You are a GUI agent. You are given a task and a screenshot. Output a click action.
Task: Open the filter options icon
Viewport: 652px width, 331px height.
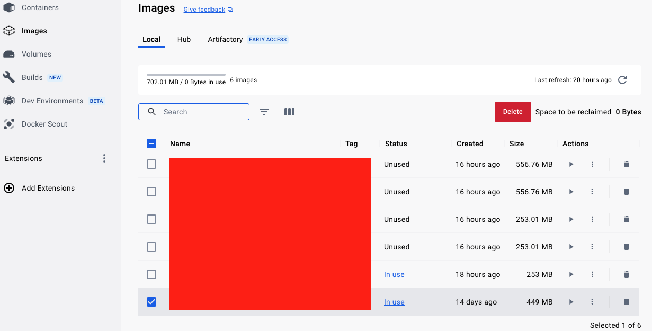[x=264, y=112]
